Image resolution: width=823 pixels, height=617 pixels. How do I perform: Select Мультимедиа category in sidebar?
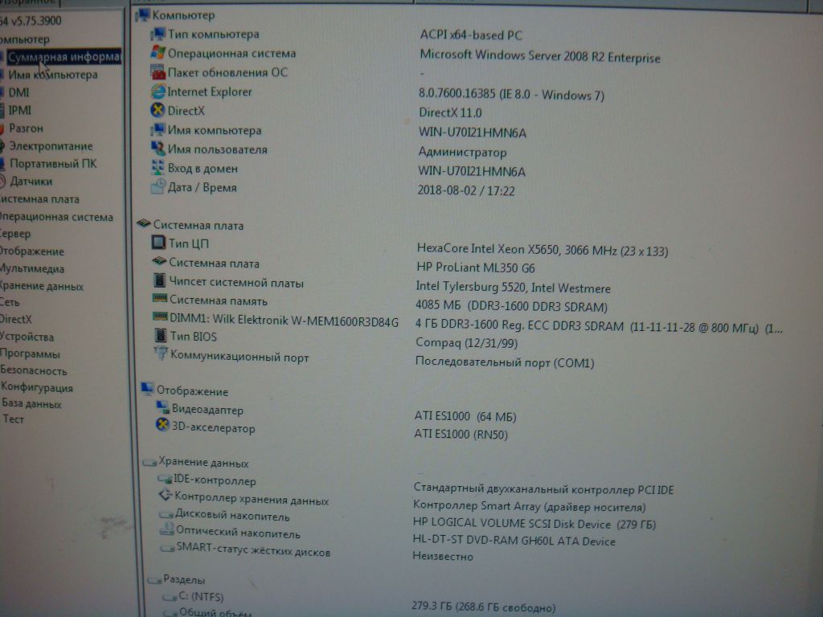pos(32,268)
